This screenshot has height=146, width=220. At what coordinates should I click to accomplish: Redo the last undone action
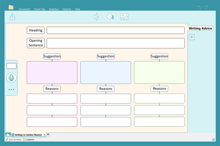click(x=206, y=7)
